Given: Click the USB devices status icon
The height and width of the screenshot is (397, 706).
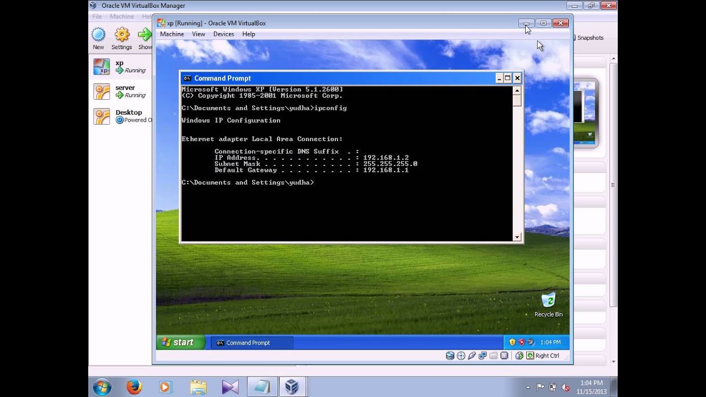Looking at the screenshot, I should (x=472, y=356).
